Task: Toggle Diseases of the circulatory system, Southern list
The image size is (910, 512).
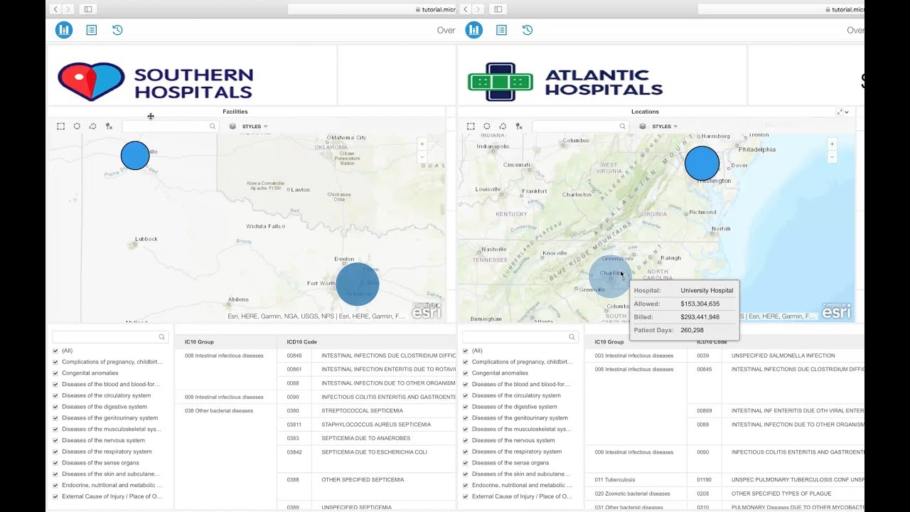Action: point(55,395)
